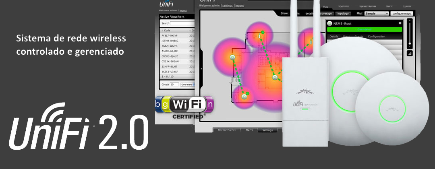Click the green Connected status bar
Viewport: 435px width, 169px height.
tap(365, 29)
